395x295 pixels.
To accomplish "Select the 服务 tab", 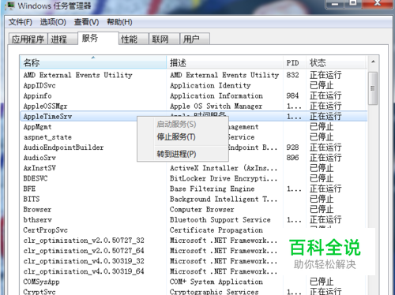I will click(x=98, y=39).
